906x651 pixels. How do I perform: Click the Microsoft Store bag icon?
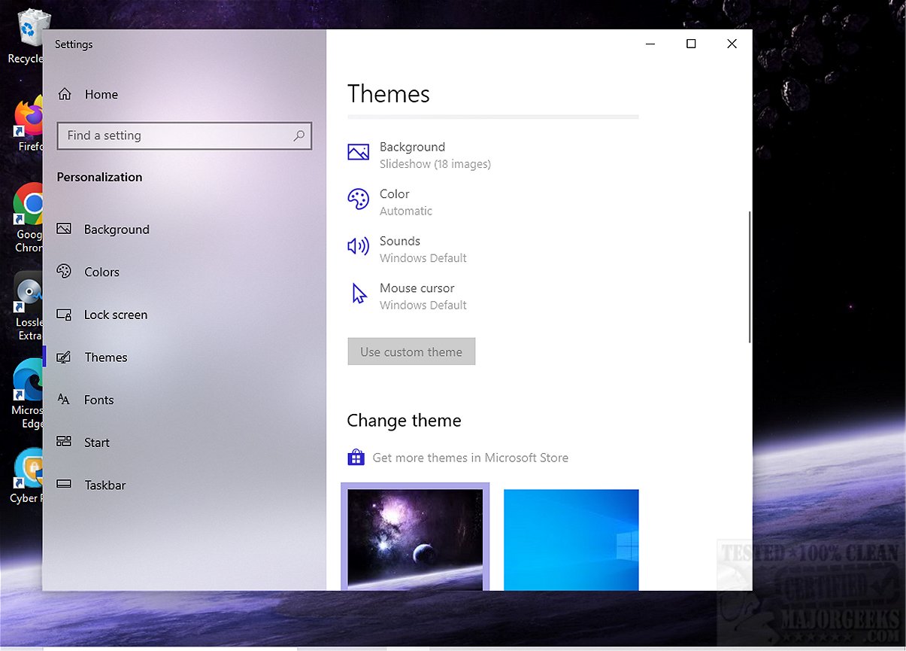[356, 458]
